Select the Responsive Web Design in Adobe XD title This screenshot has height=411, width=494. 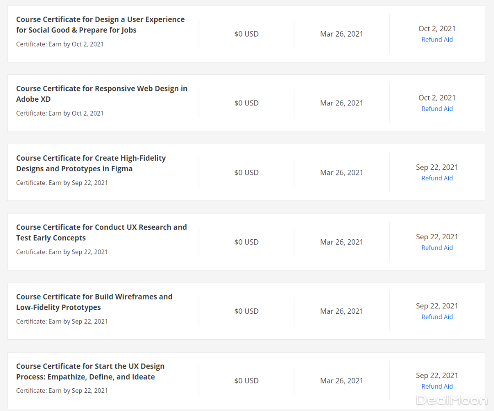click(x=102, y=94)
